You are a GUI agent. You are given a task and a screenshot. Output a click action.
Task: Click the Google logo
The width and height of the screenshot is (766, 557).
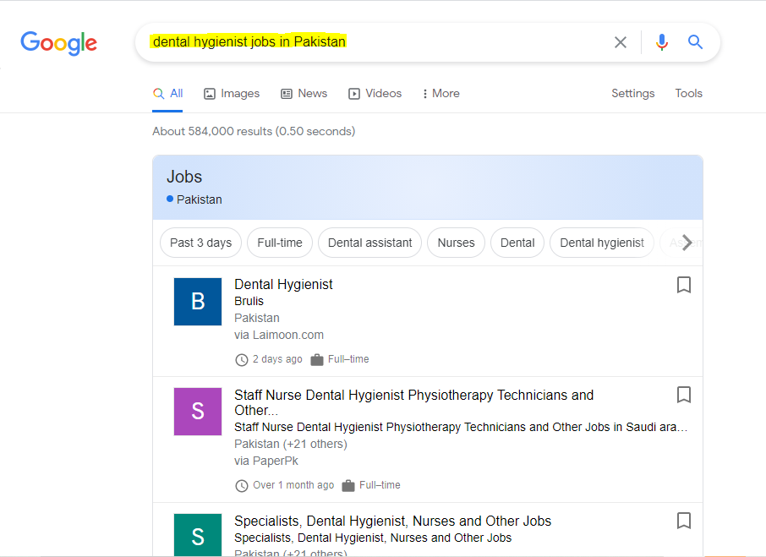58,43
